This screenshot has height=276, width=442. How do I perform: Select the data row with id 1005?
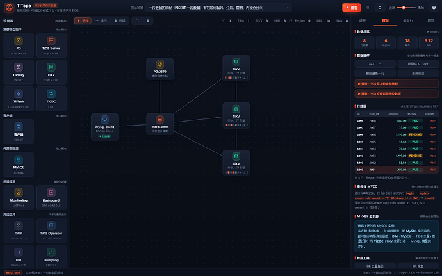(397, 142)
